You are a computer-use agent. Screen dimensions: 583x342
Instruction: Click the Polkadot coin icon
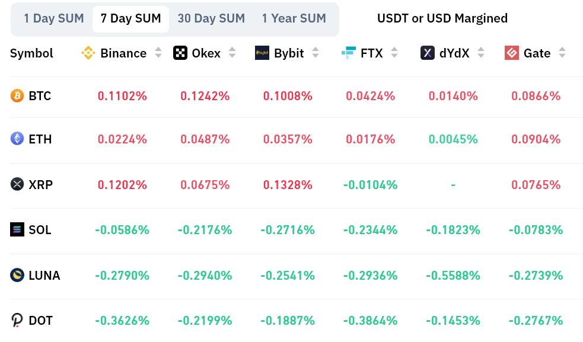[17, 321]
